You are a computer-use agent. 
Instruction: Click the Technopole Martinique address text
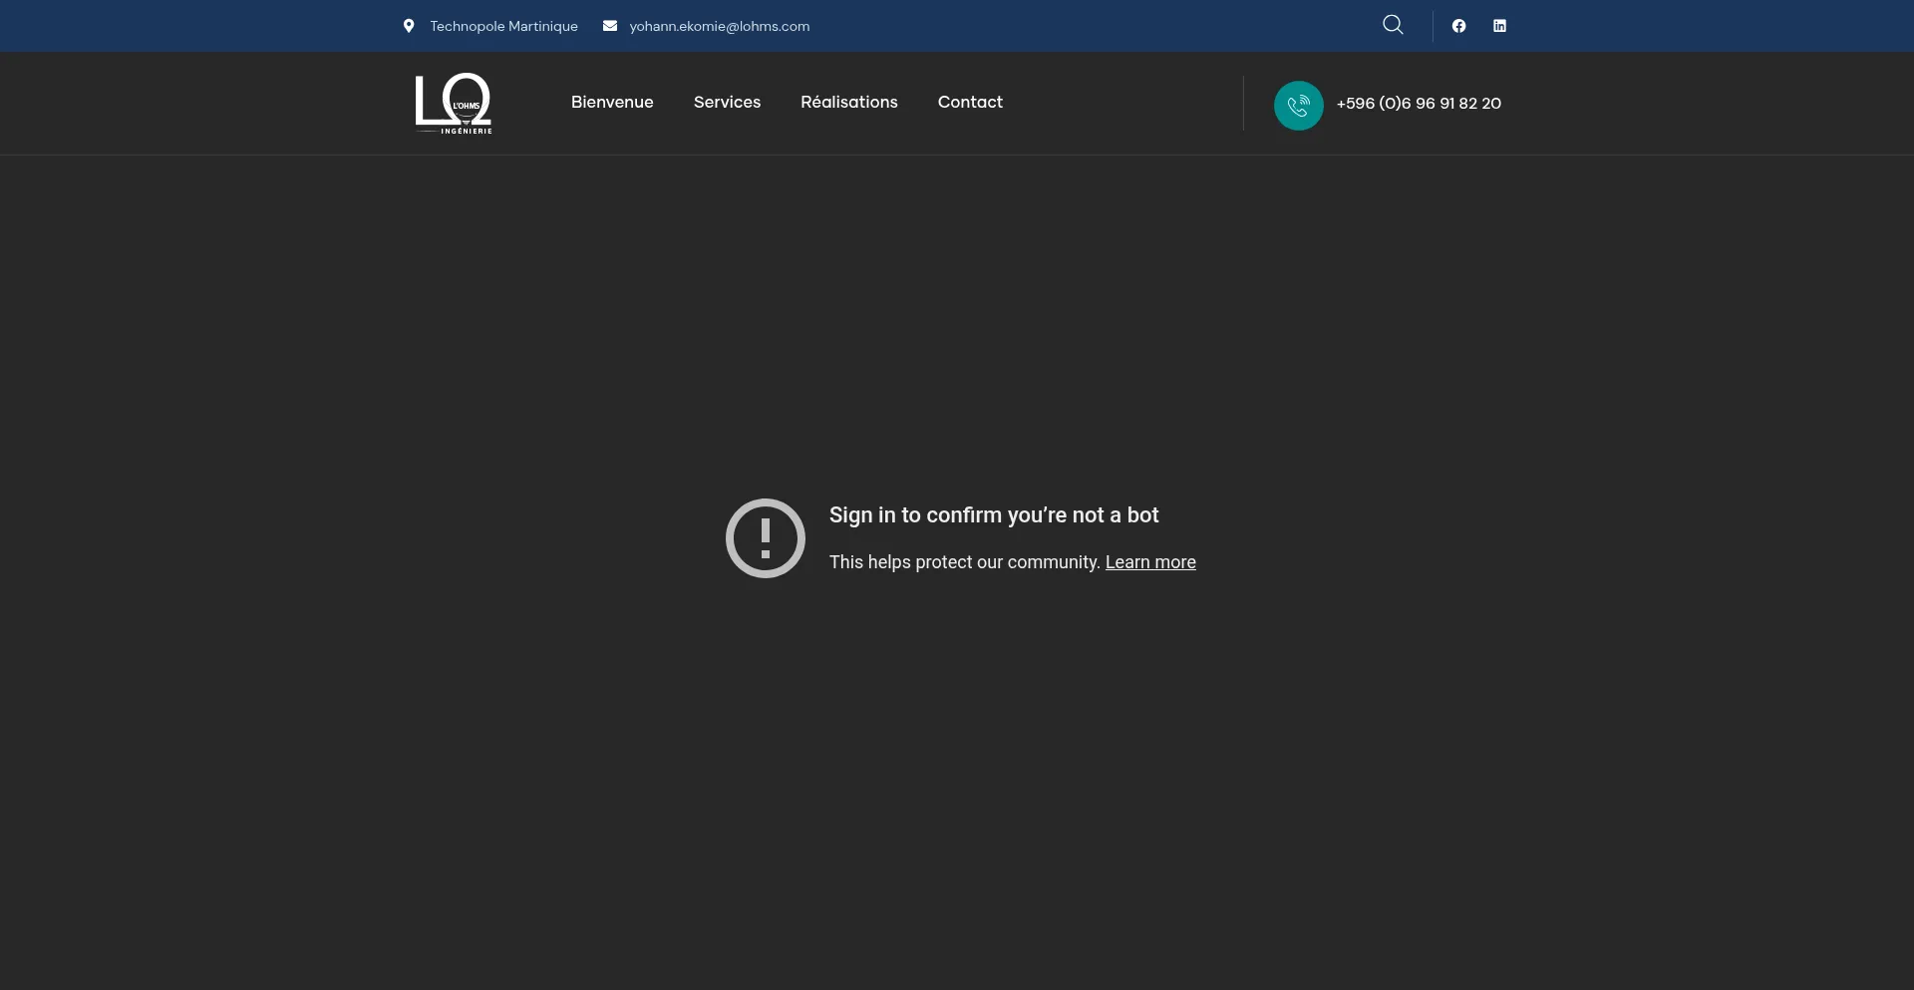point(503,26)
